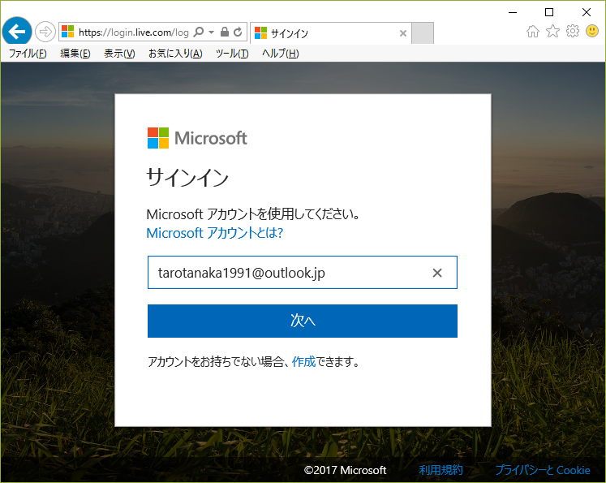606x483 pixels.
Task: Click the Microsoft logo in sign-in card
Action: [197, 138]
